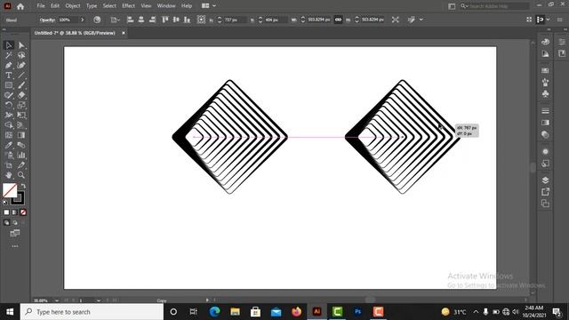Screen dimensions: 569x320
Task: Open the Swatches panel icon
Action: tap(545, 70)
